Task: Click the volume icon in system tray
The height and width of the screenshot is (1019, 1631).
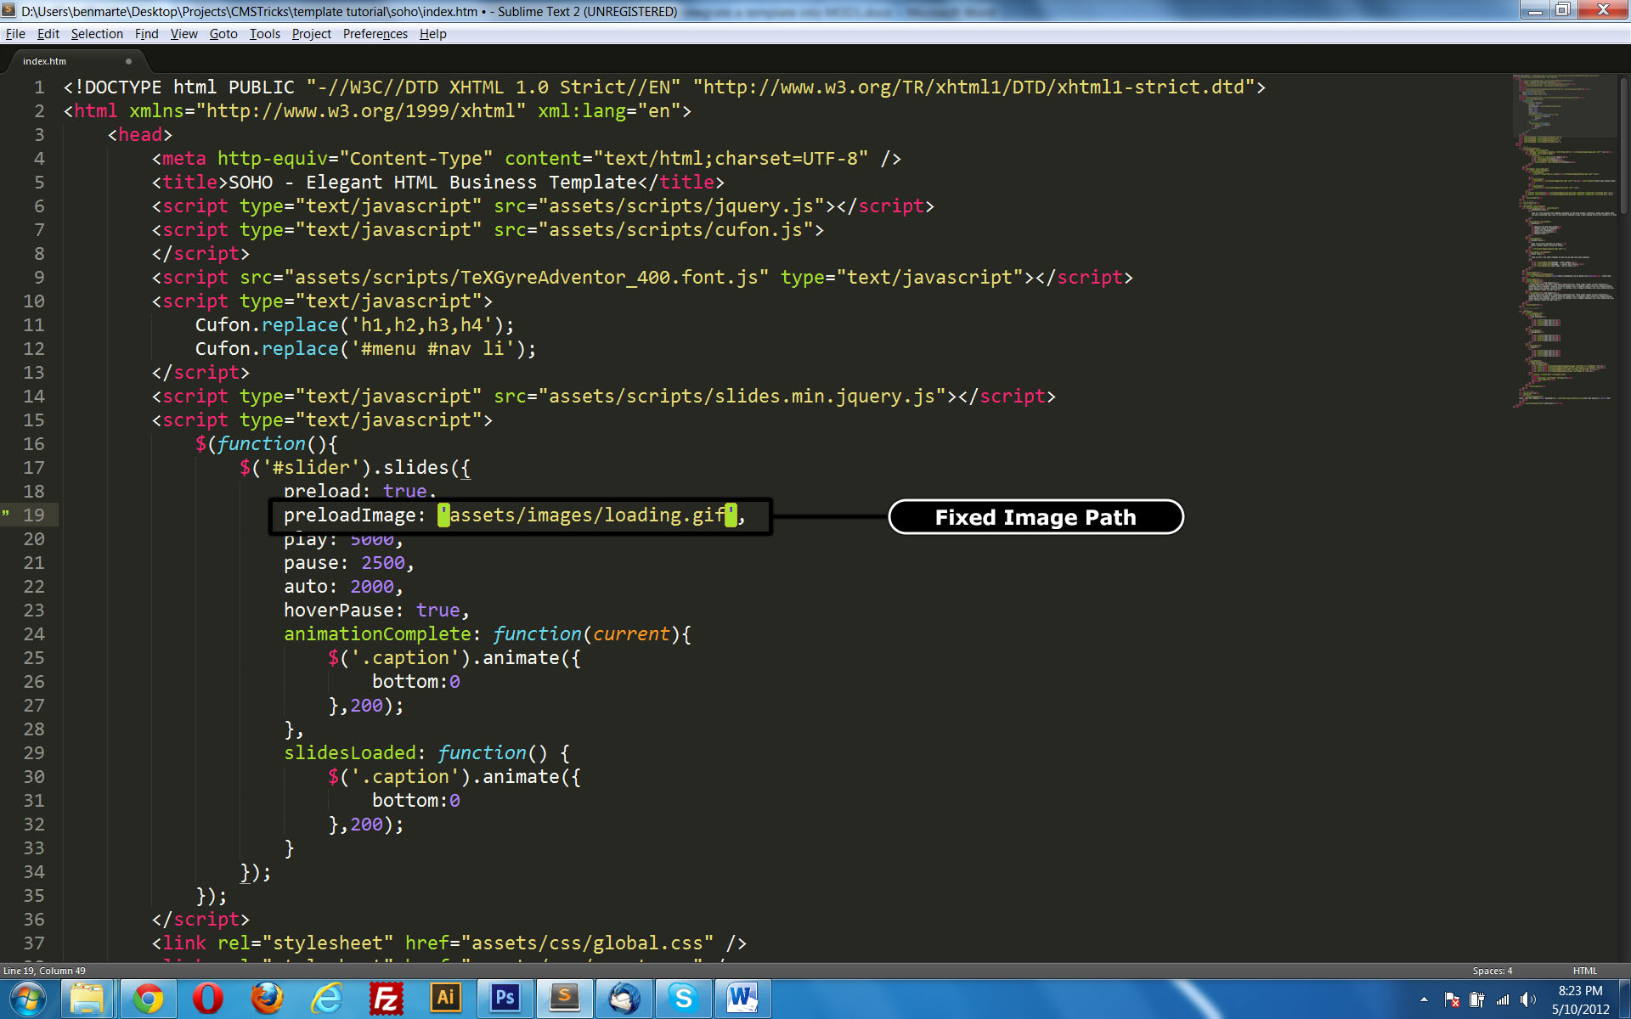Action: tap(1528, 999)
